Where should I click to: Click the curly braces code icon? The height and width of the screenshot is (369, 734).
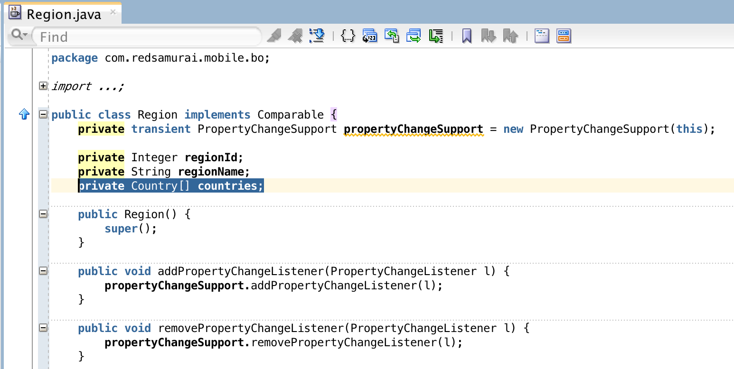point(348,36)
